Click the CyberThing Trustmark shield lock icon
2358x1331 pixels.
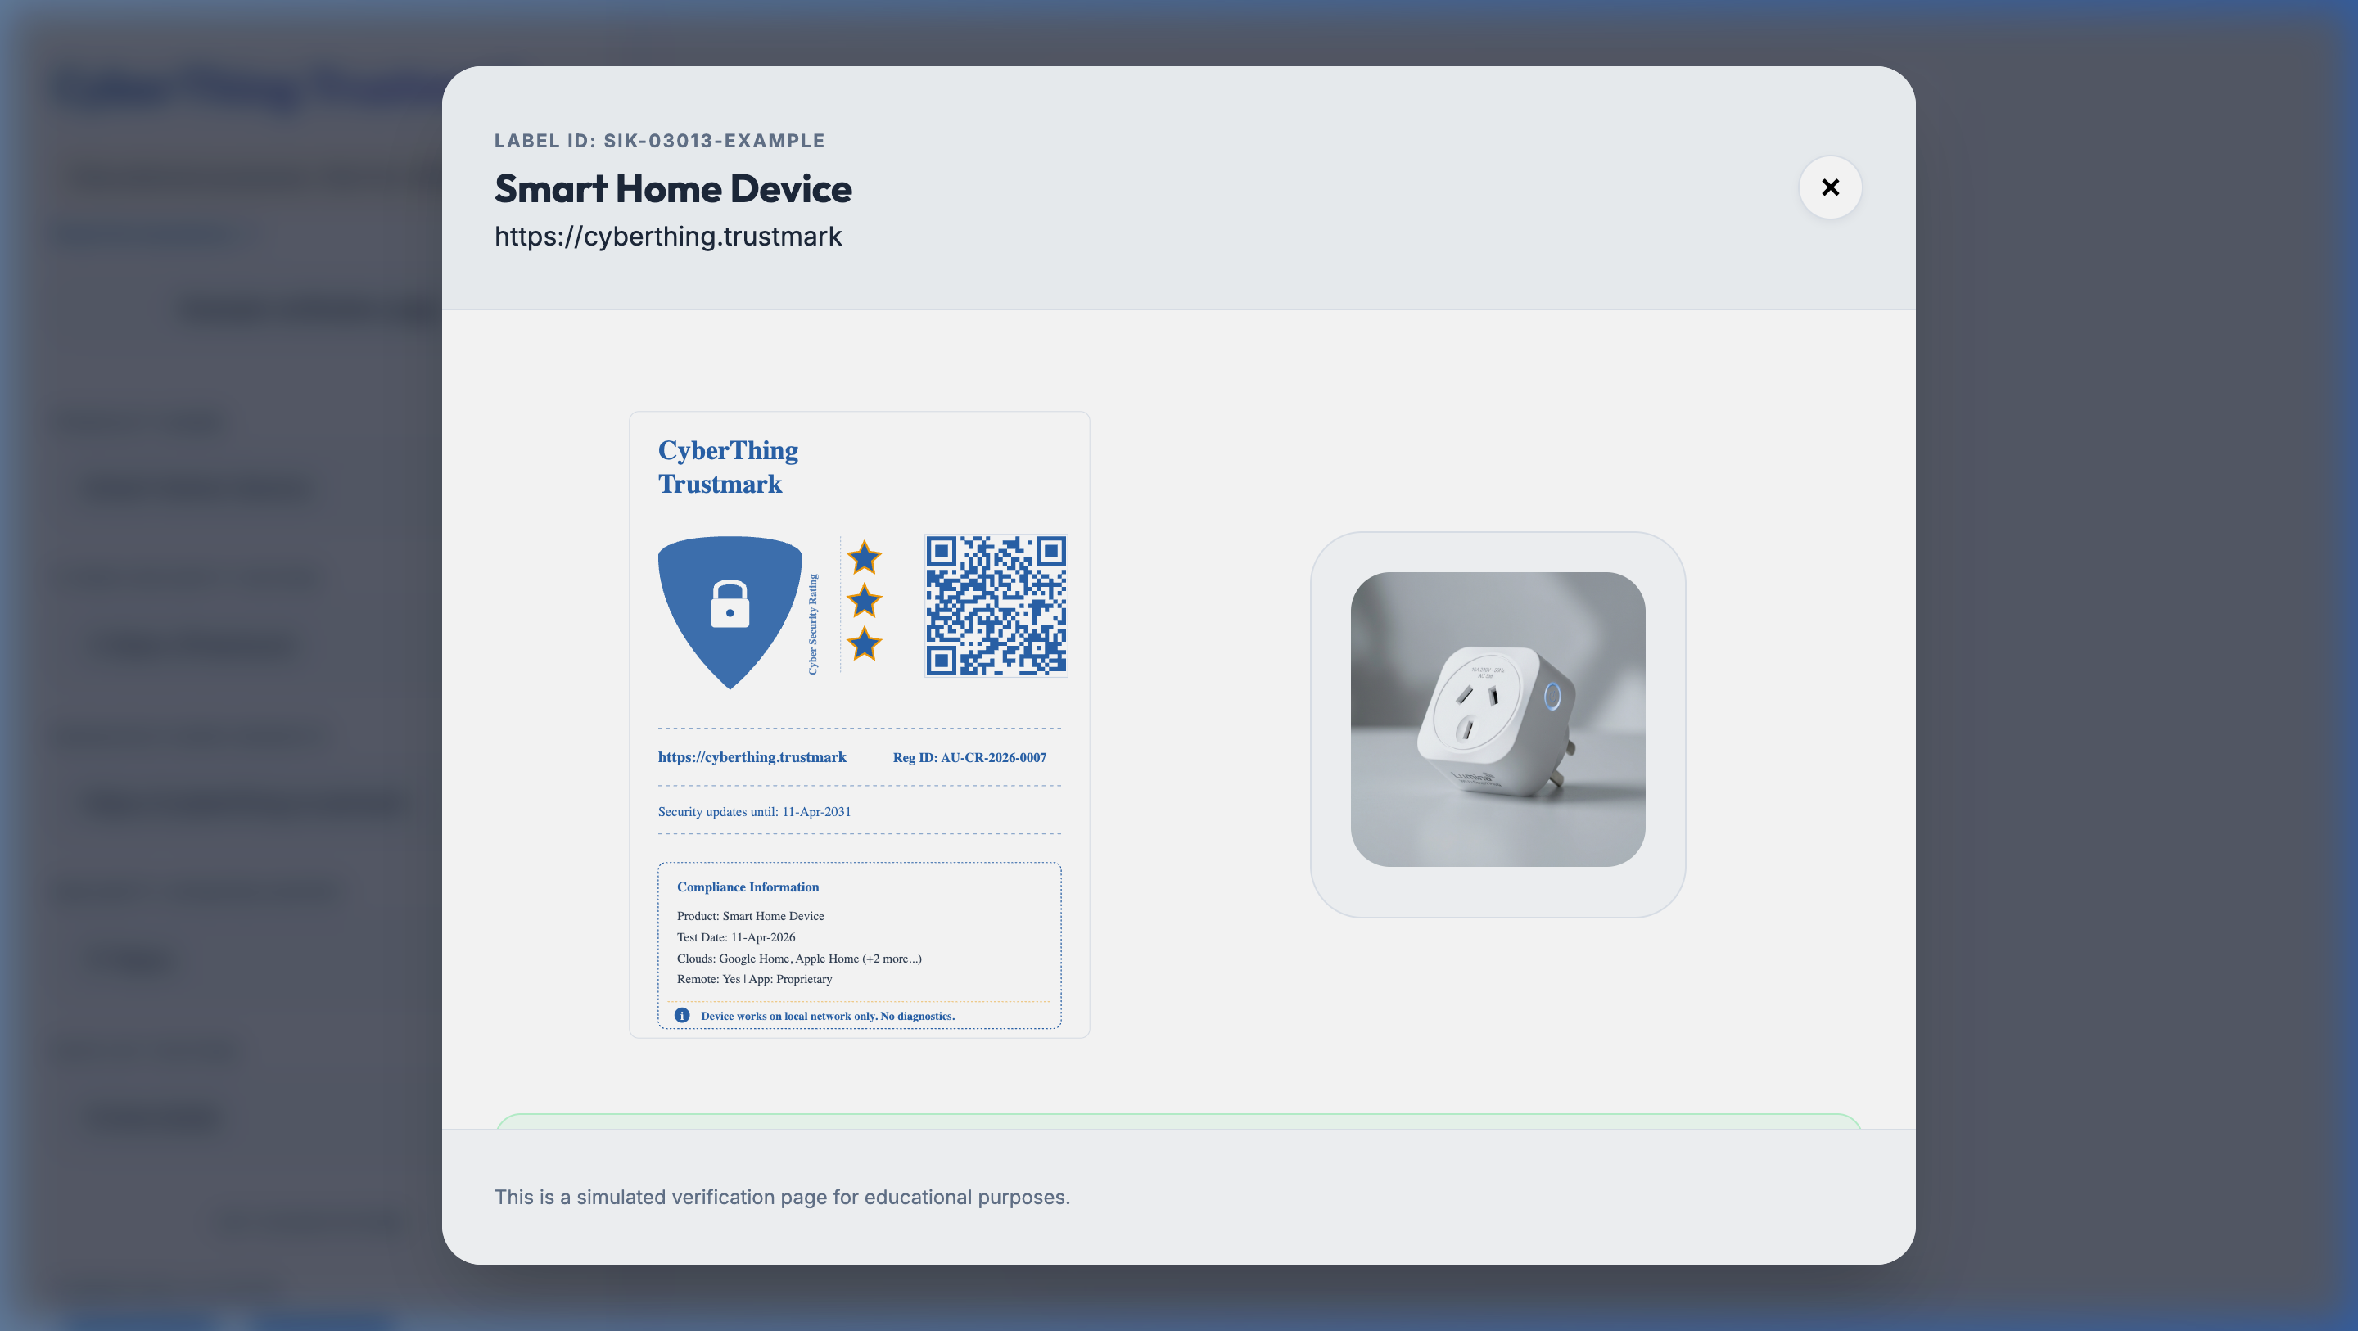[730, 609]
